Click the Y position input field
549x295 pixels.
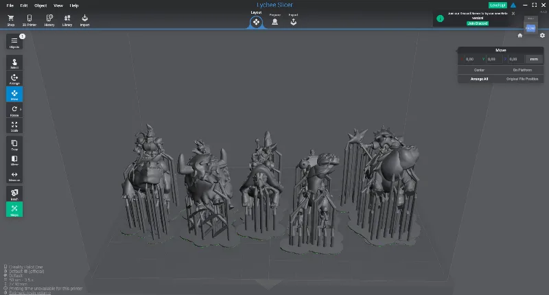[494, 59]
